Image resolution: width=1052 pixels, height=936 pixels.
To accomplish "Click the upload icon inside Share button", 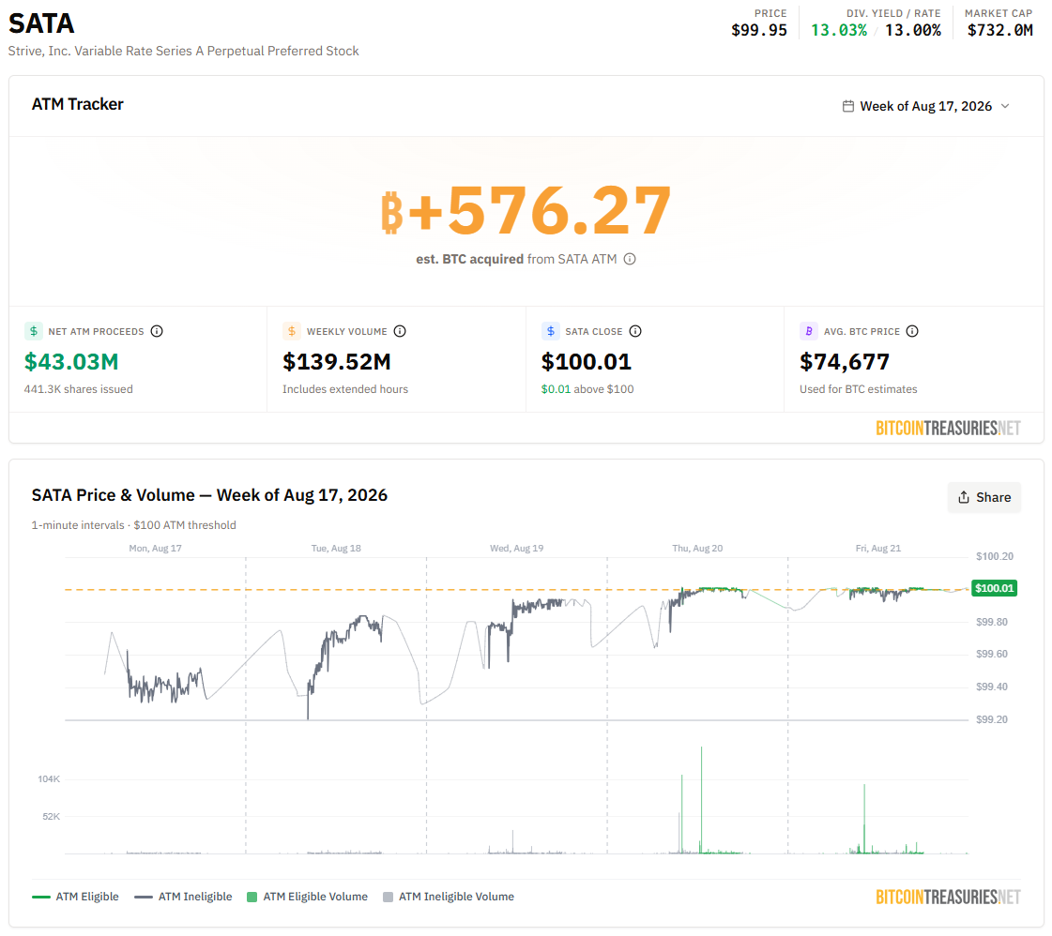I will (964, 497).
